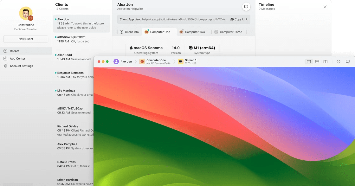Select the Alex Jon client conversation
The height and width of the screenshot is (186, 355).
click(81, 23)
